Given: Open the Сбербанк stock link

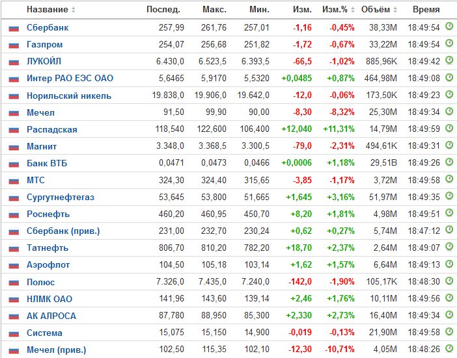Looking at the screenshot, I should click(x=48, y=28).
